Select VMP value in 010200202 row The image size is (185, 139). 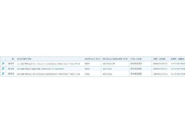[x=160, y=69]
